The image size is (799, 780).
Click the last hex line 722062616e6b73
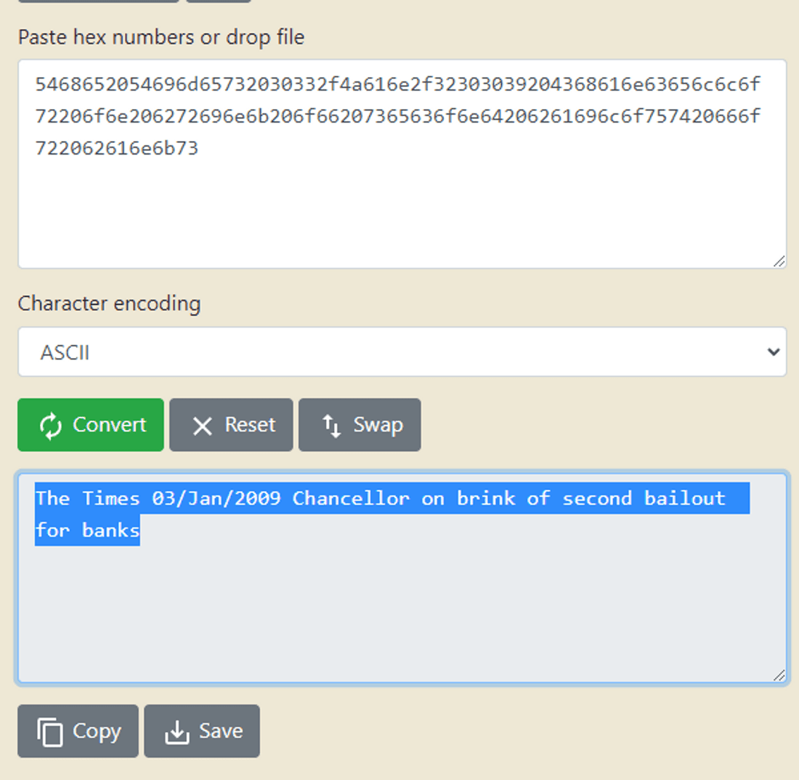(117, 148)
